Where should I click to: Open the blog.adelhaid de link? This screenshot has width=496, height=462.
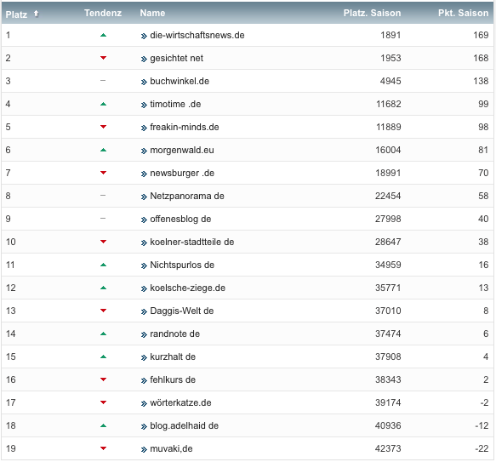184,425
